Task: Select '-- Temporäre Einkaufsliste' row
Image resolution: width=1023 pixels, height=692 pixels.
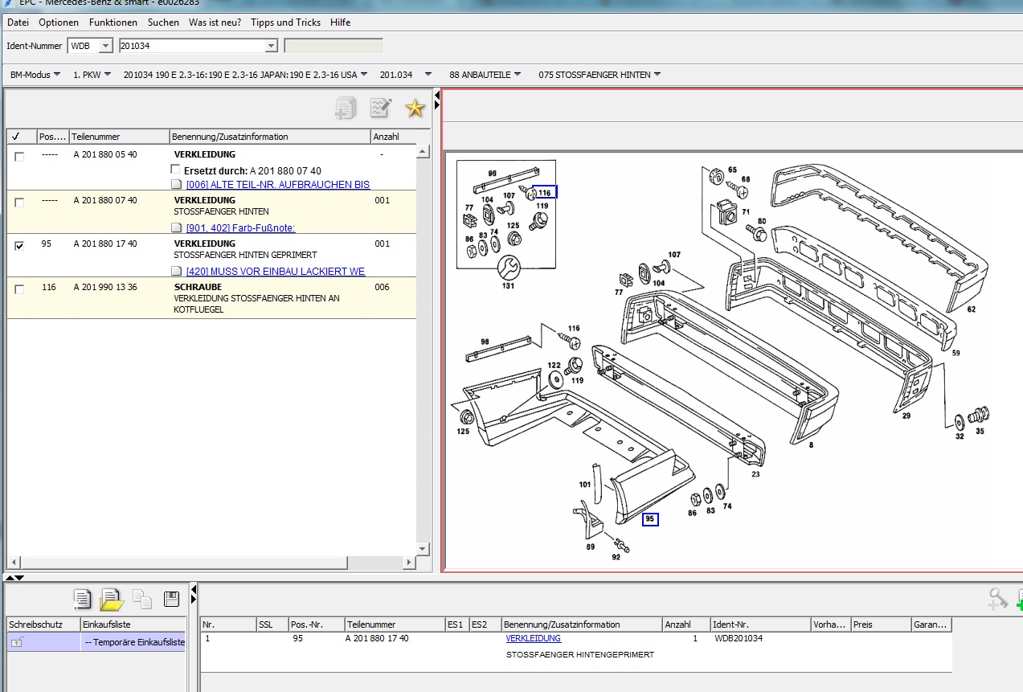Action: point(96,642)
